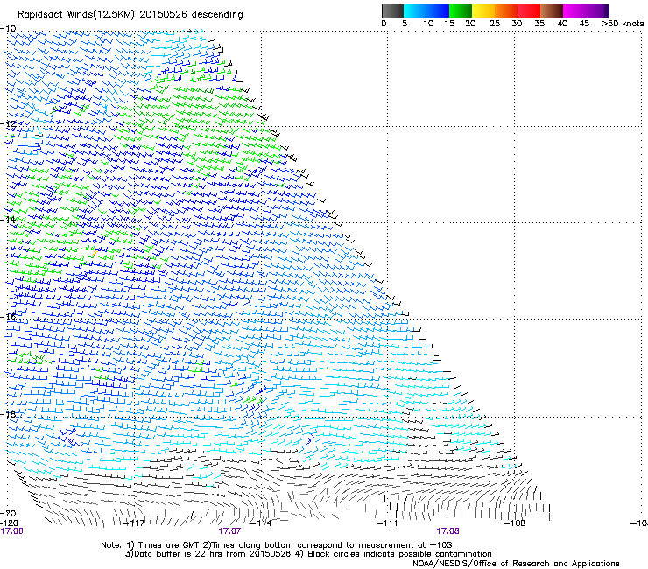Click the date '20150526' in the title
Screen dimensions: 648x569
[163, 14]
